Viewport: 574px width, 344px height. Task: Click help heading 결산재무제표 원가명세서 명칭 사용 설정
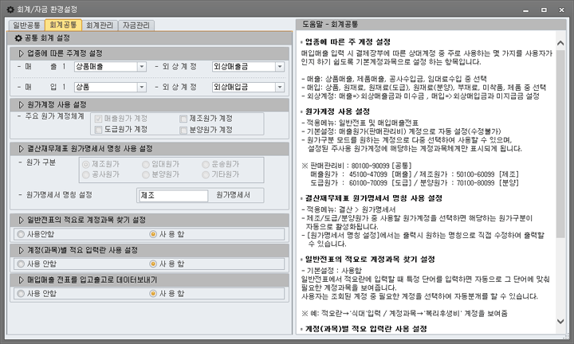coord(374,198)
